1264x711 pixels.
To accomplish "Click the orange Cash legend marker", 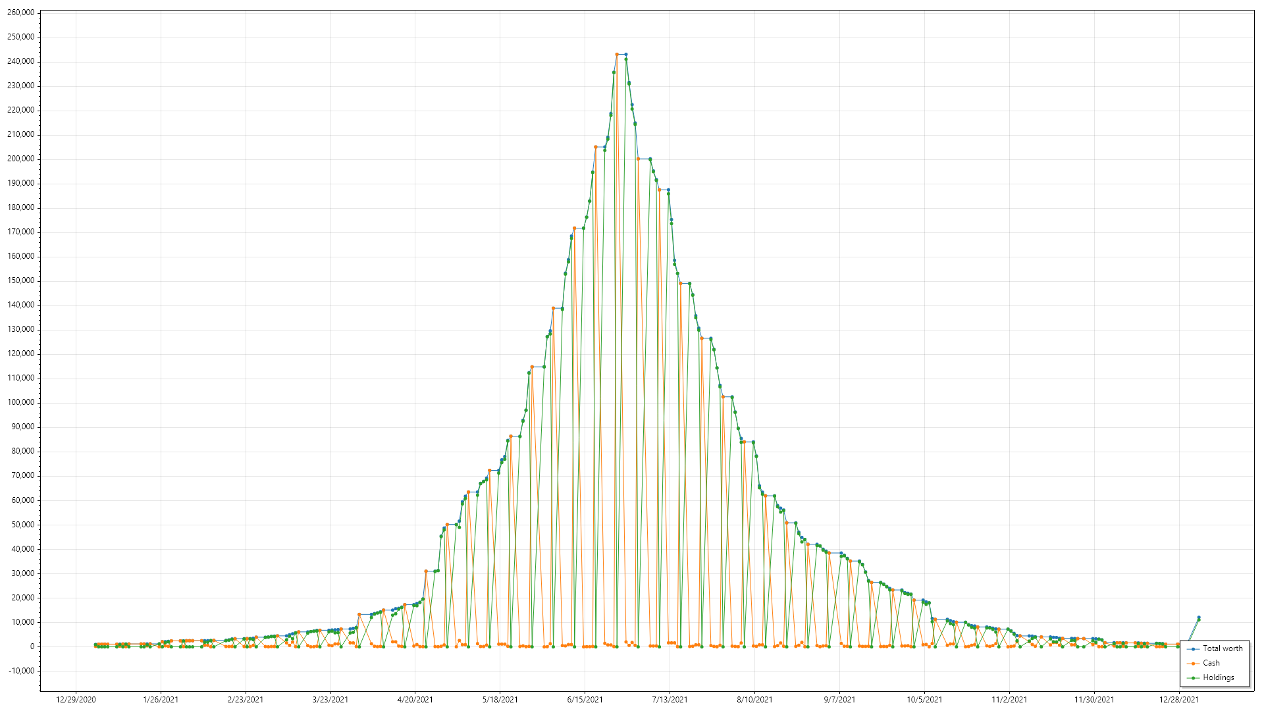I will (1193, 664).
